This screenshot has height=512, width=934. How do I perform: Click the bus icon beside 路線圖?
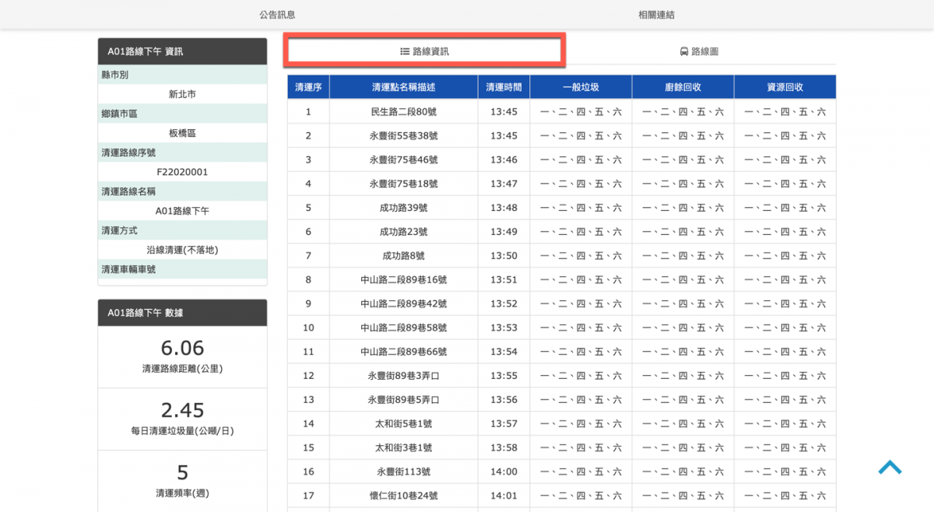pyautogui.click(x=684, y=51)
